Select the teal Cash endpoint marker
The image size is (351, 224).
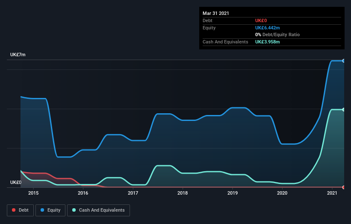(344, 109)
